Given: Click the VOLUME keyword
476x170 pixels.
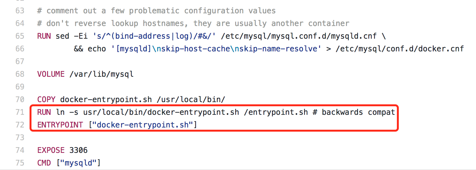Looking at the screenshot, I should pos(51,74).
